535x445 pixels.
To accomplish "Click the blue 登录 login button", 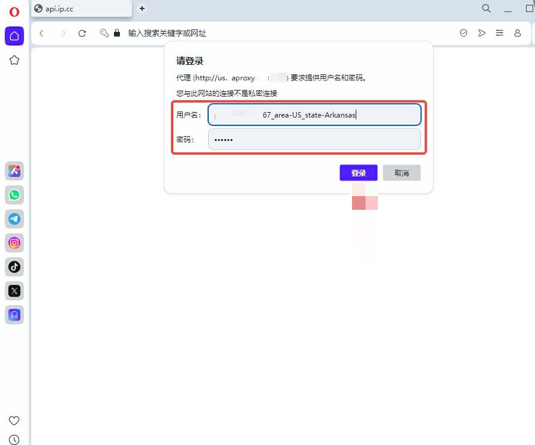I will tap(359, 173).
